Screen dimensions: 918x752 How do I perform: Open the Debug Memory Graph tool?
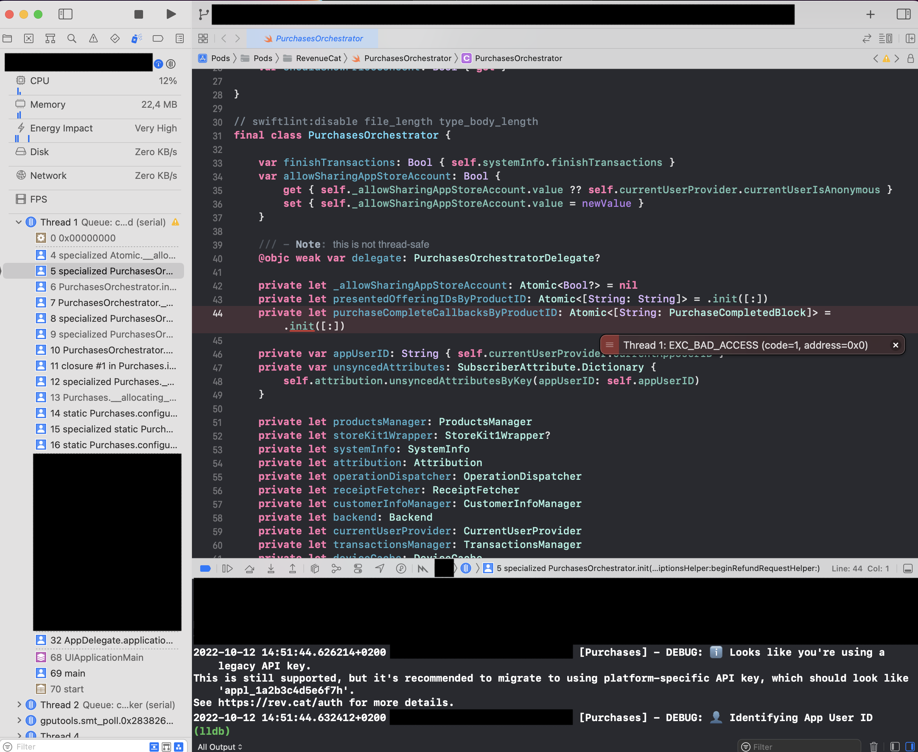(x=336, y=568)
